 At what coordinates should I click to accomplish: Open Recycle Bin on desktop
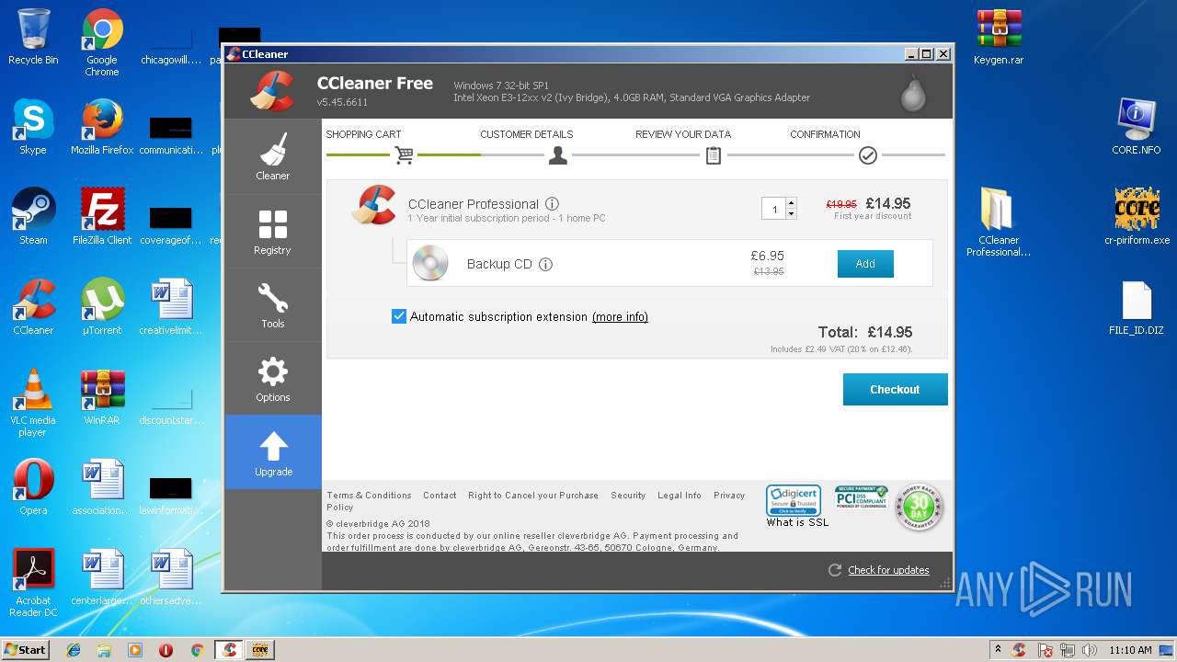(33, 38)
